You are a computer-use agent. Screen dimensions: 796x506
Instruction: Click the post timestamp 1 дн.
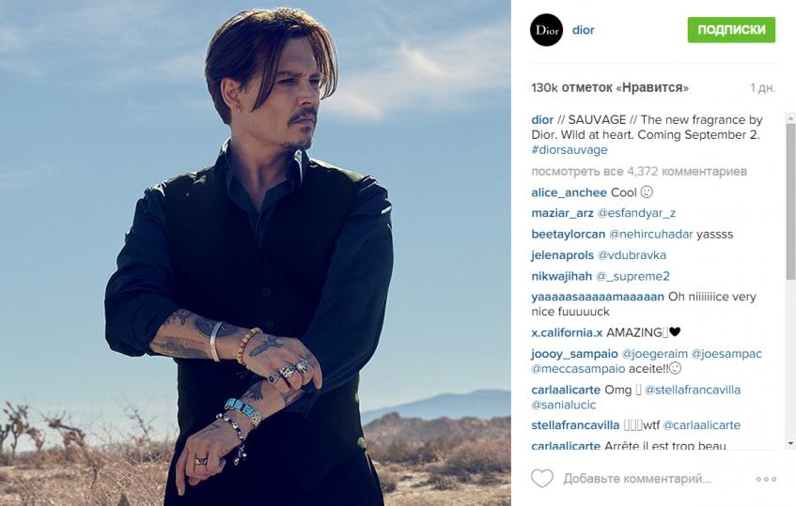point(762,87)
